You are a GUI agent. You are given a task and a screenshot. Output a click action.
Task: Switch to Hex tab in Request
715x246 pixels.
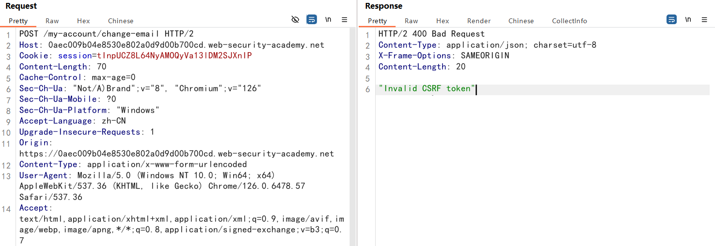(x=83, y=21)
